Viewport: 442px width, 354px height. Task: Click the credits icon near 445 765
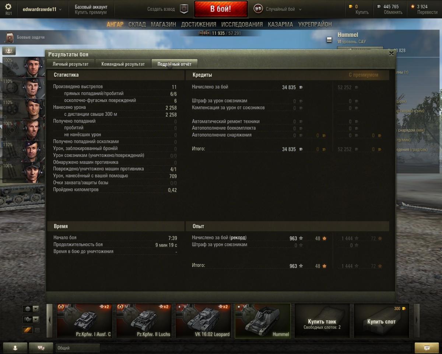pos(379,7)
